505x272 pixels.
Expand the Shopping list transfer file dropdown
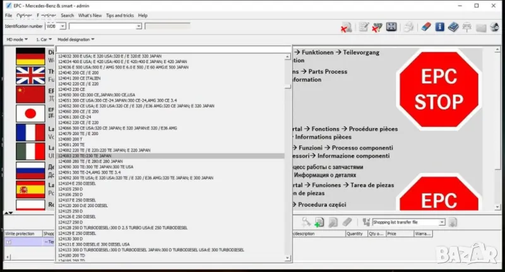(x=442, y=222)
